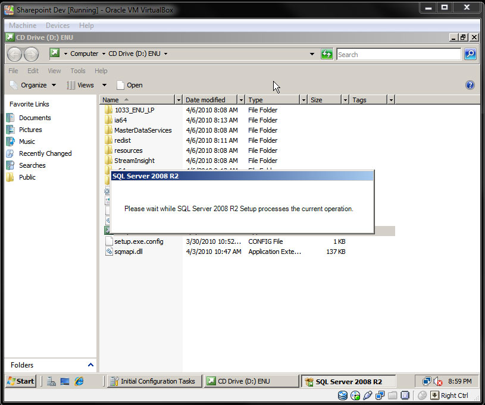Select the 1033_ENU_LP folder icon
Screen dimensions: 485x405
(108, 110)
